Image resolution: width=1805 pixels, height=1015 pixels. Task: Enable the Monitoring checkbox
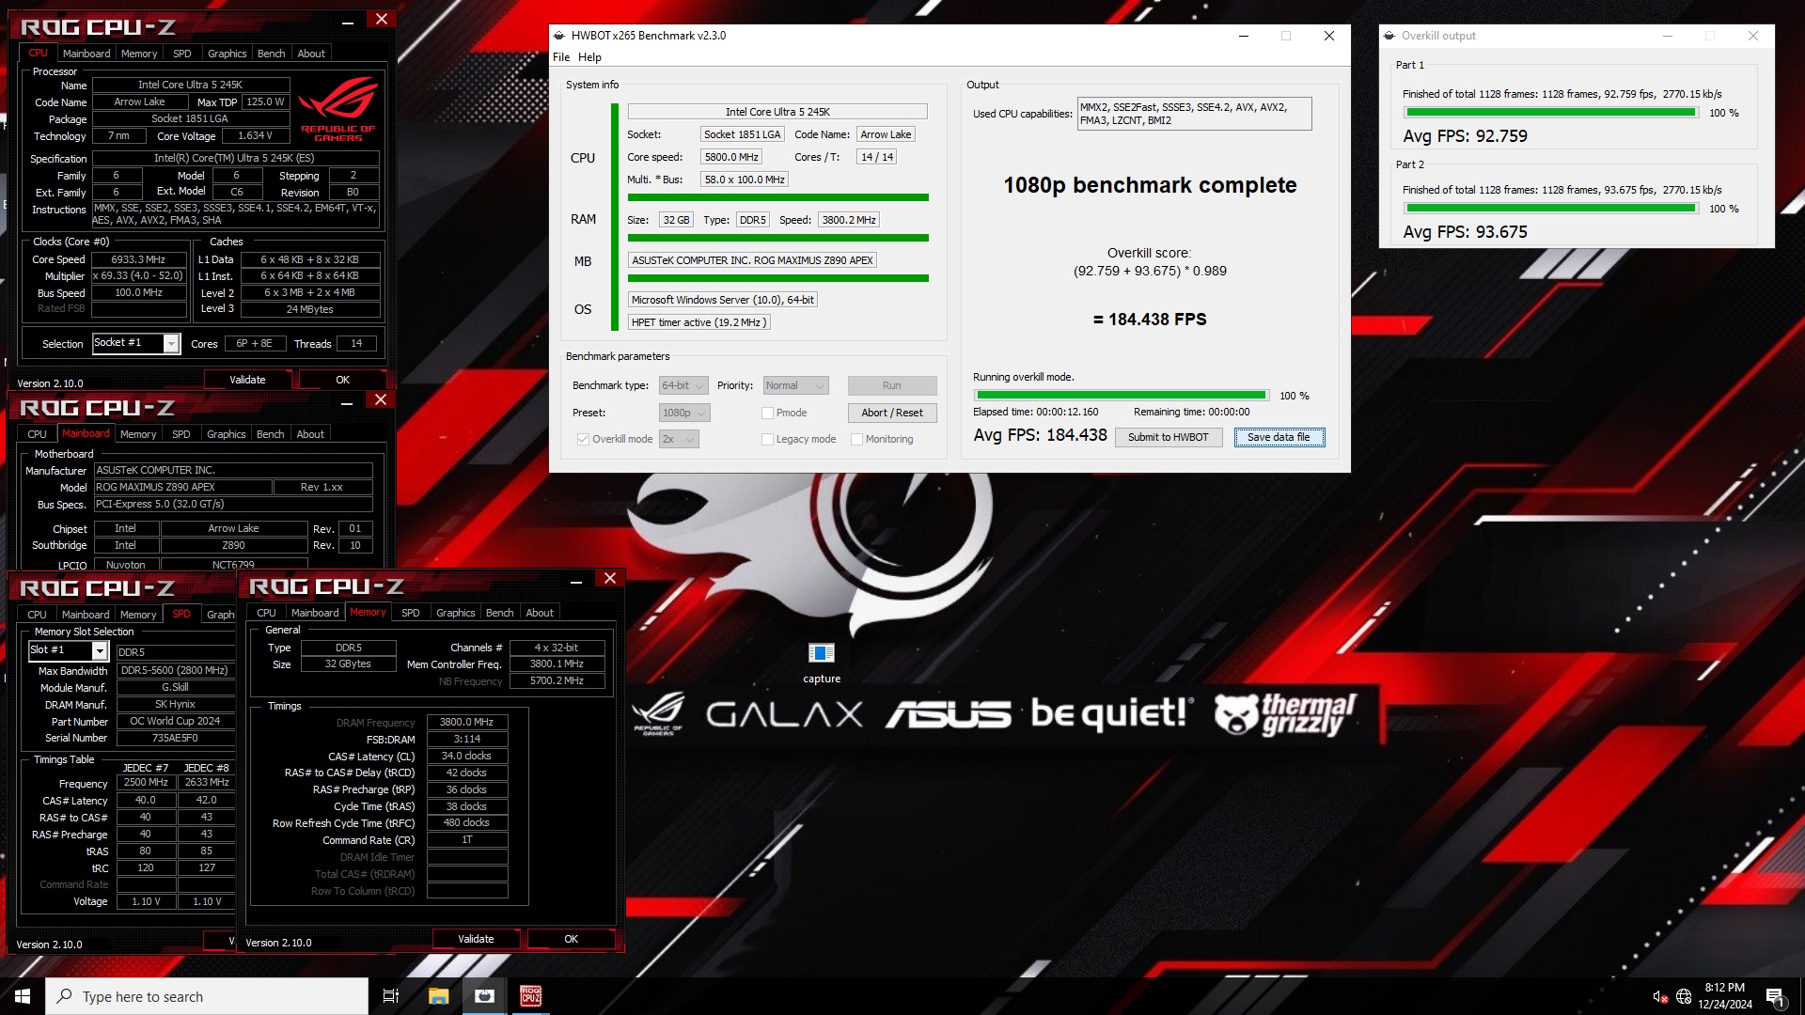[856, 439]
